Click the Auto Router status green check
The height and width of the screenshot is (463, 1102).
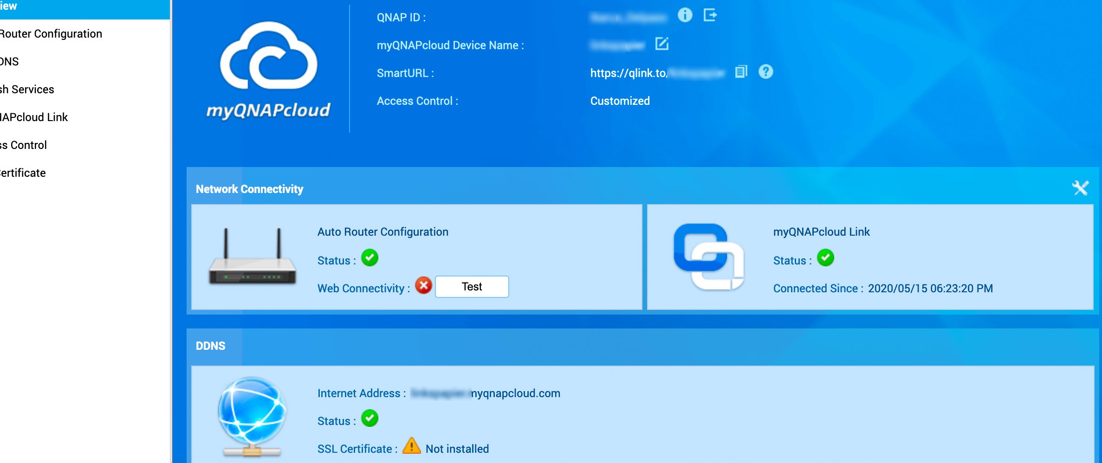(369, 258)
